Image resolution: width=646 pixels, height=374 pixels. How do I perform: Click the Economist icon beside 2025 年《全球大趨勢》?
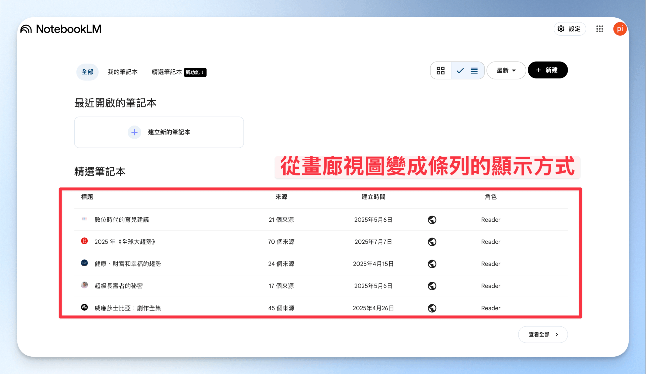[x=84, y=241]
